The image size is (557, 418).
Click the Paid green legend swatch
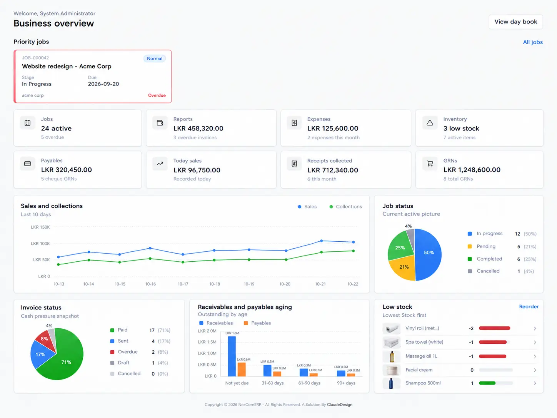click(112, 330)
